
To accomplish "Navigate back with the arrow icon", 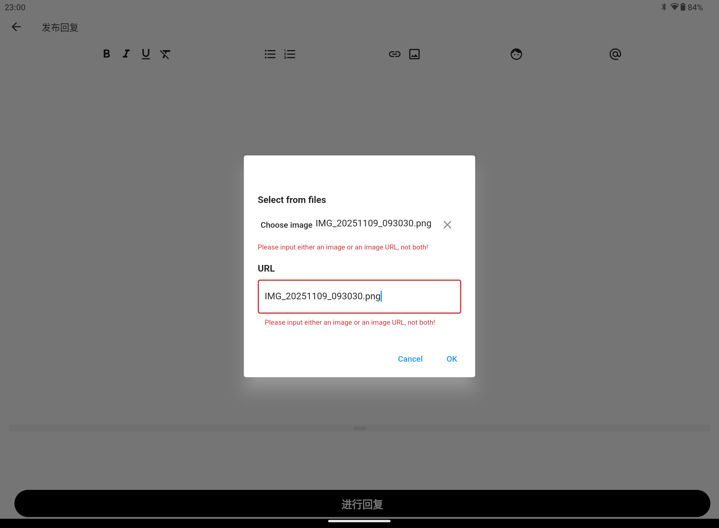I will [x=16, y=27].
